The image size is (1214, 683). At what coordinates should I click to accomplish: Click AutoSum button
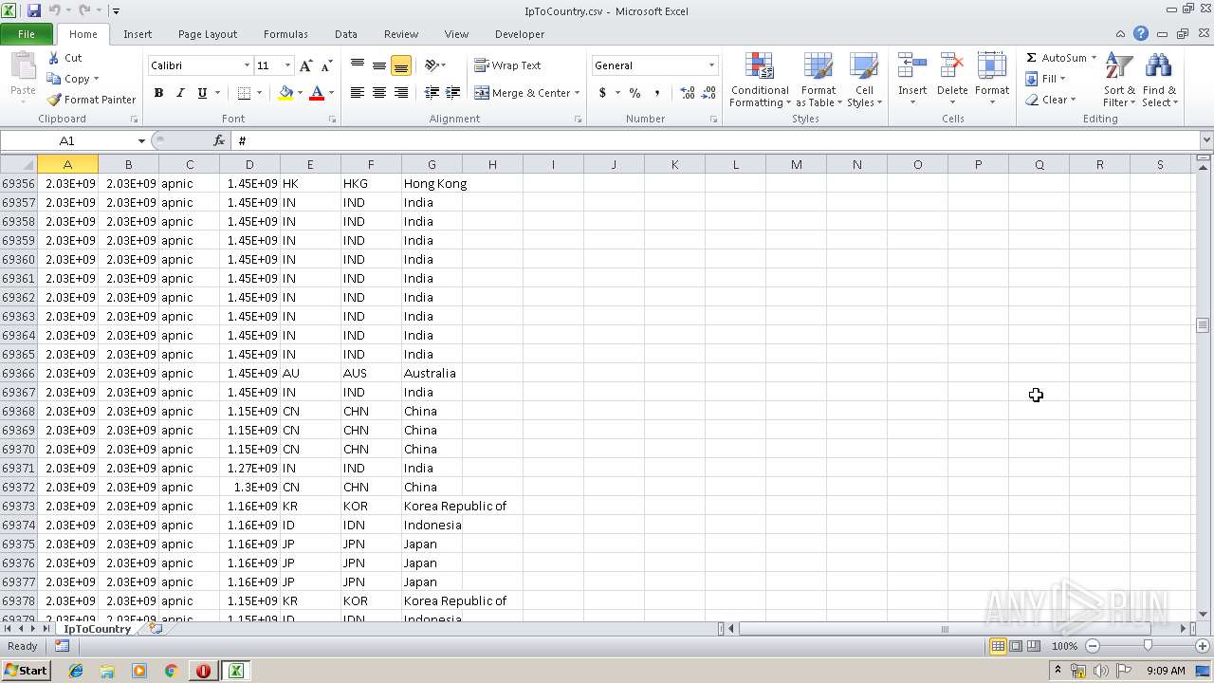coord(1055,58)
